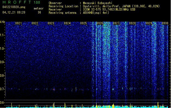This screenshot has width=171, height=108.
Task: Click the kHz axis unit label
Action: pos(2,22)
